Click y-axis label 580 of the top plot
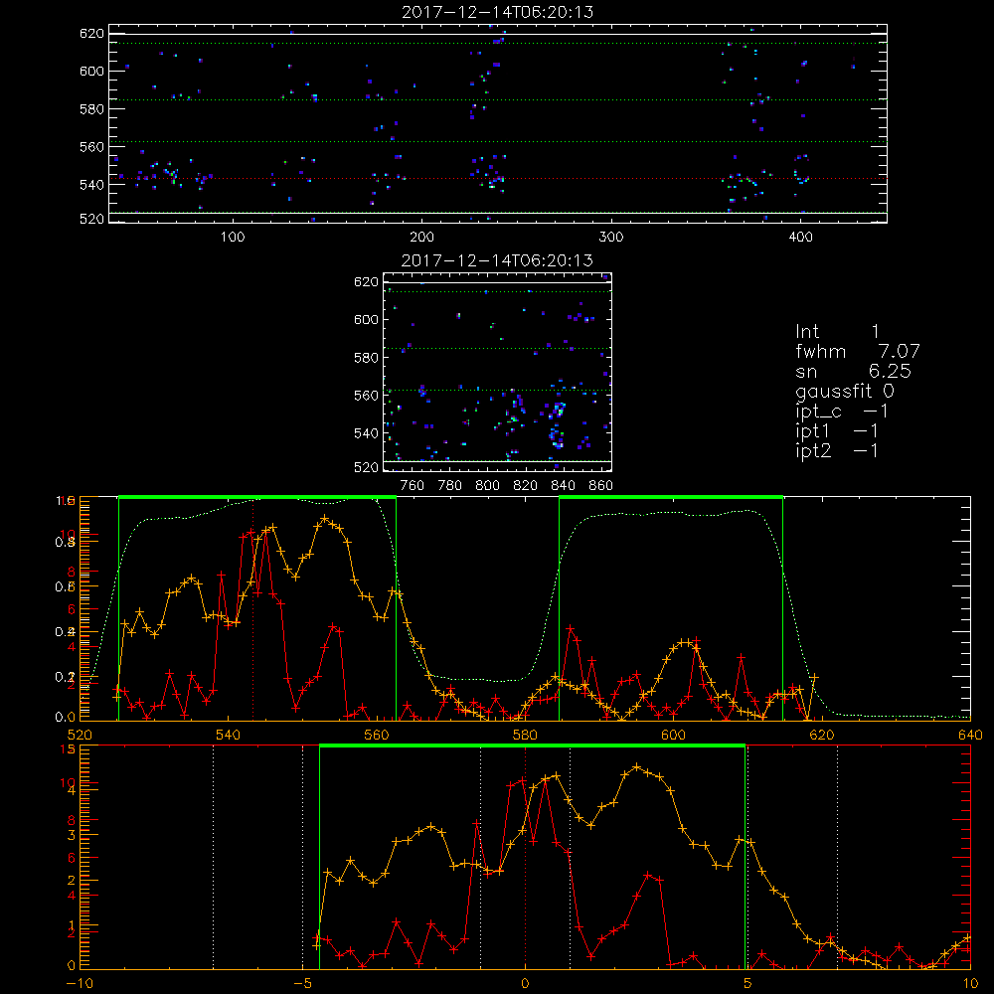The image size is (994, 994). tap(91, 109)
